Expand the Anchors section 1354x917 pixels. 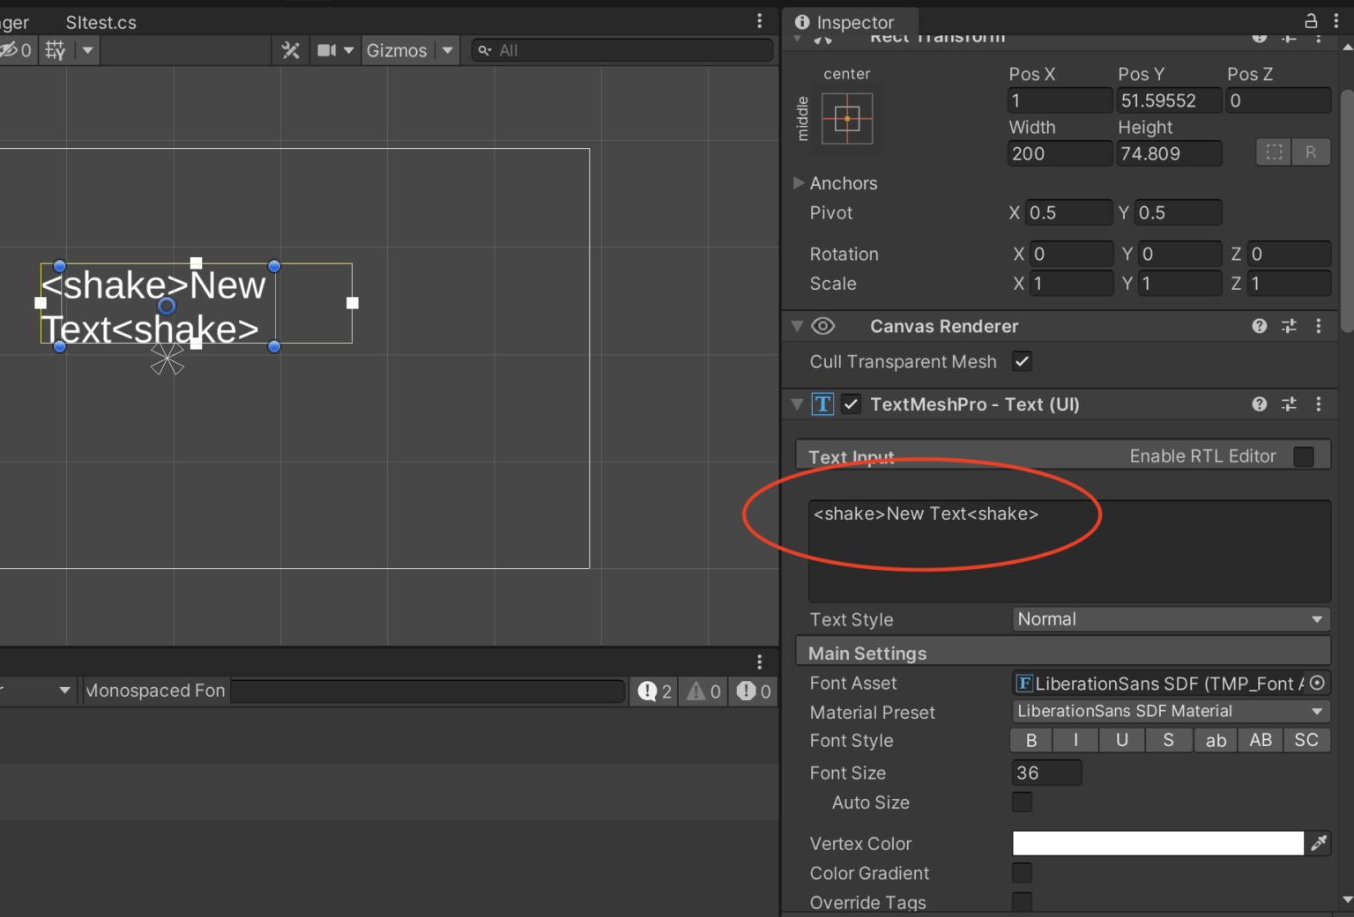[799, 183]
